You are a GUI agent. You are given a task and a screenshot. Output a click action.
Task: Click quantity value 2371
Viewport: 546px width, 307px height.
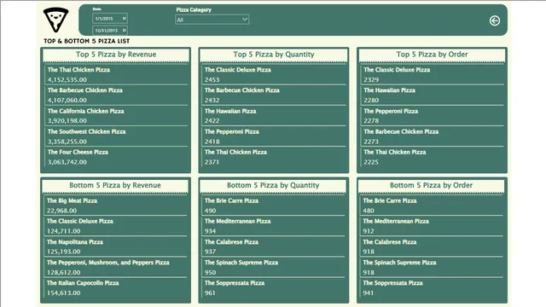pos(212,162)
